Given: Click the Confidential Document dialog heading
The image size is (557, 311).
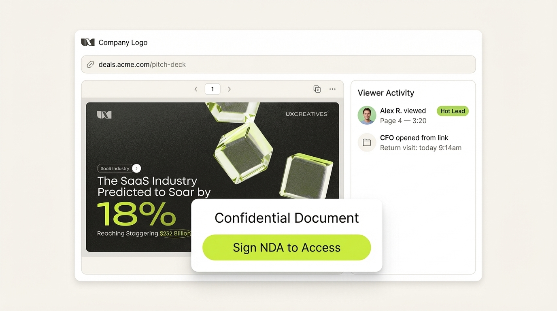Looking at the screenshot, I should click(x=287, y=218).
